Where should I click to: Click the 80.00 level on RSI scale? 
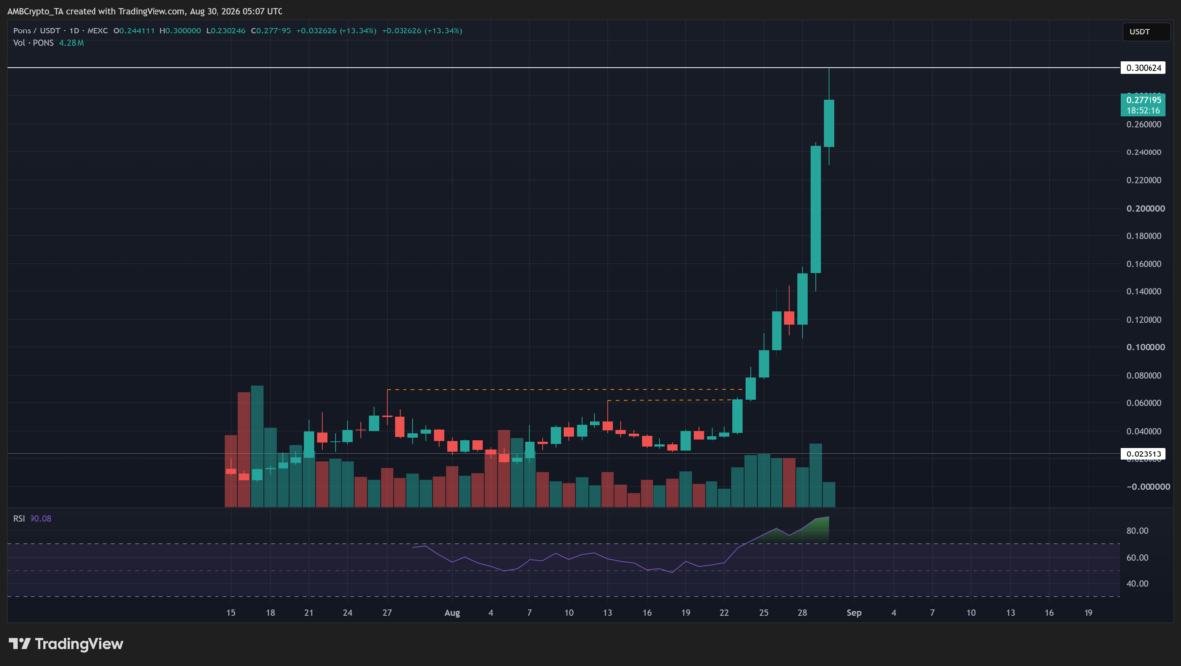[x=1139, y=531]
